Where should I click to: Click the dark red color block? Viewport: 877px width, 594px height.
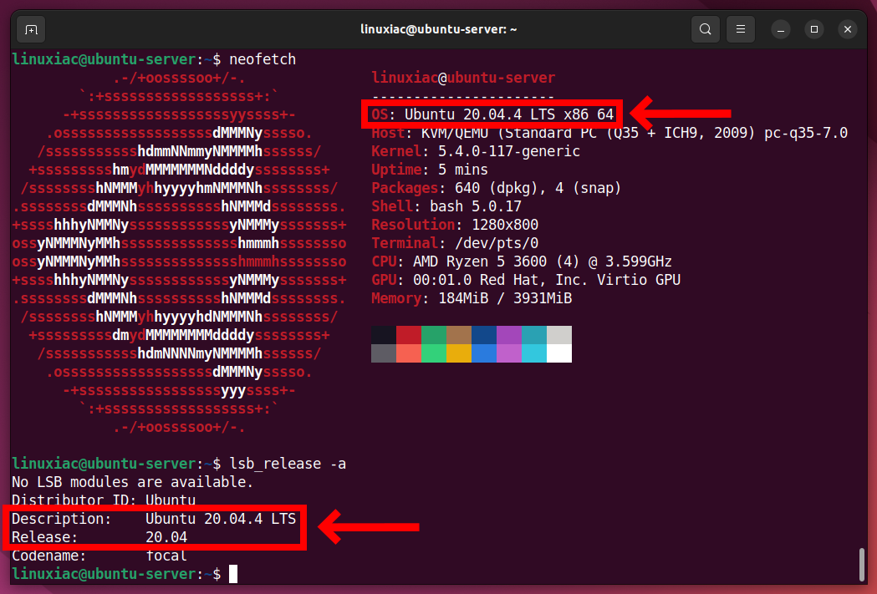[409, 335]
